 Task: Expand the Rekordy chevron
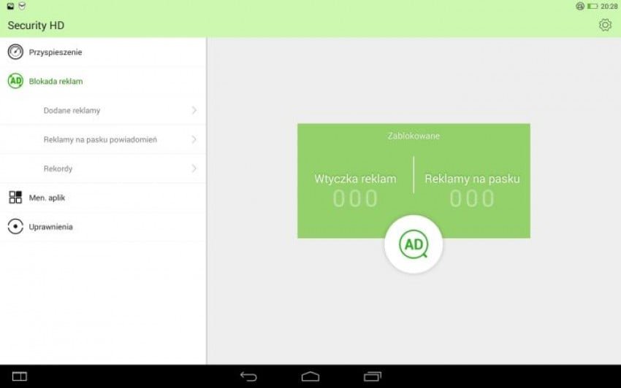point(194,168)
